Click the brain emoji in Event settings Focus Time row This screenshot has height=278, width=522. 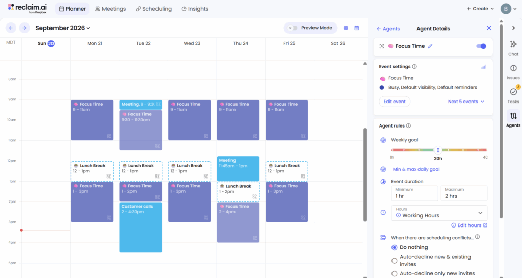382,78
